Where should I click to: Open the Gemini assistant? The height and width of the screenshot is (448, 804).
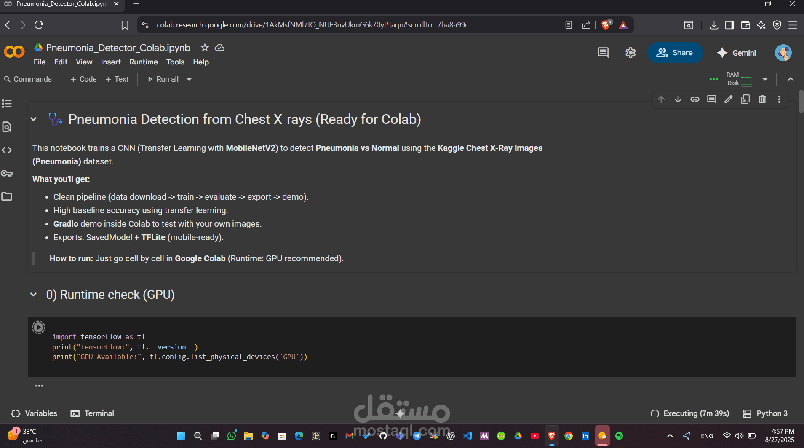tap(737, 53)
